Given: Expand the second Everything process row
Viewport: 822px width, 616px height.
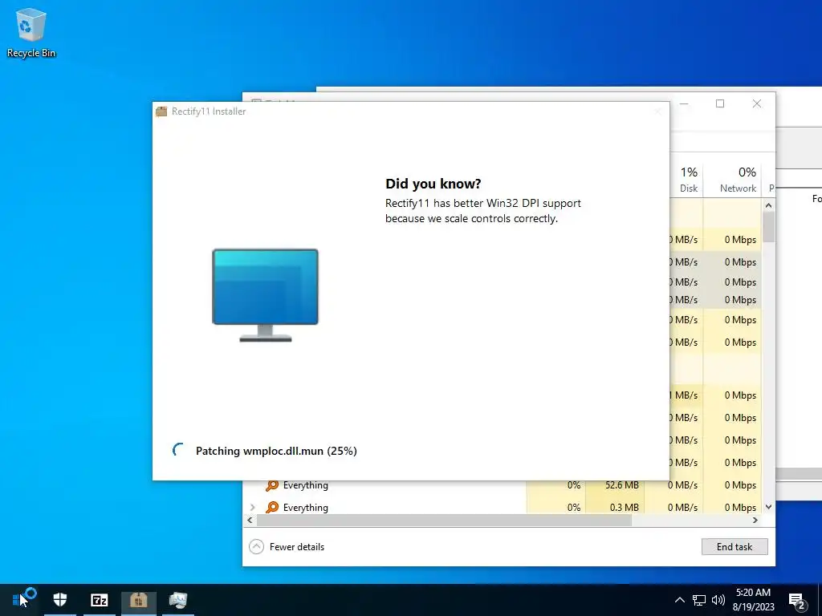Looking at the screenshot, I should tap(253, 507).
